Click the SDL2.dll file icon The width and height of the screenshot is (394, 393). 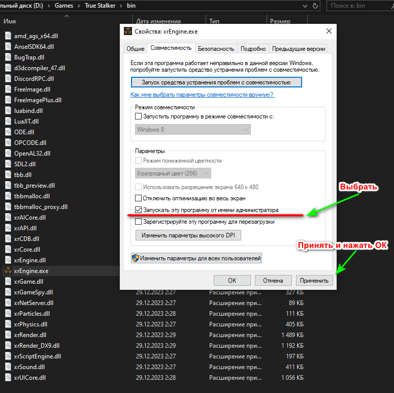pos(8,164)
